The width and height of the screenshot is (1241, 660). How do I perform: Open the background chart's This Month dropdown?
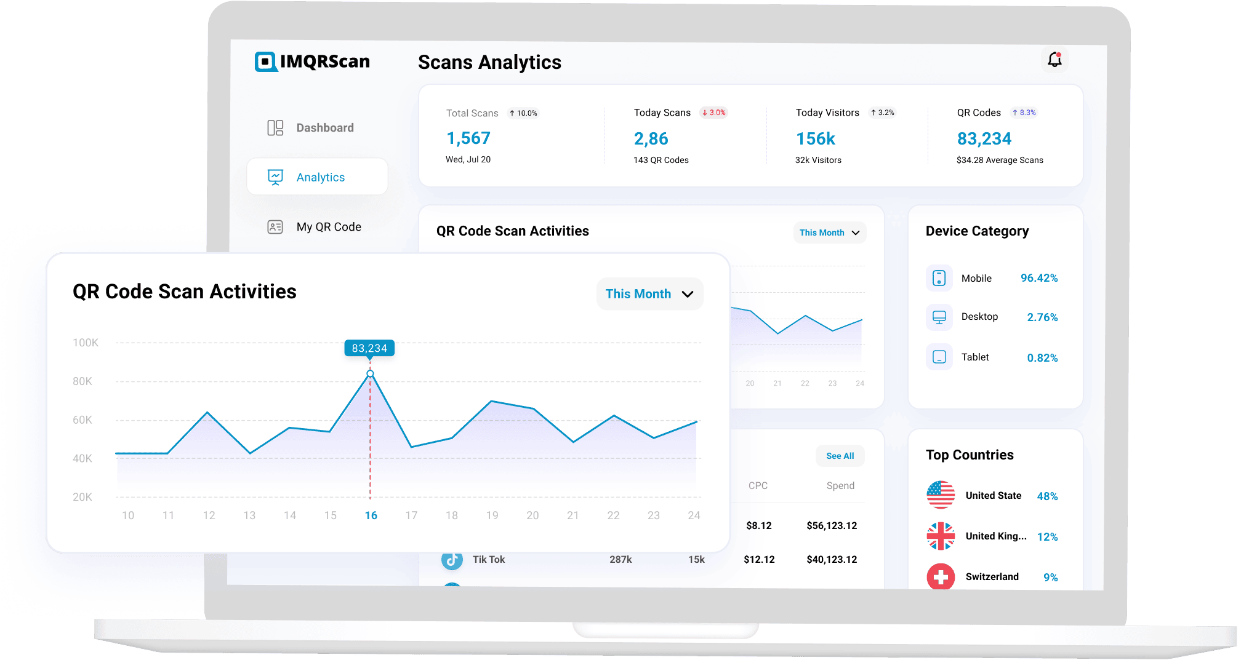pyautogui.click(x=829, y=233)
